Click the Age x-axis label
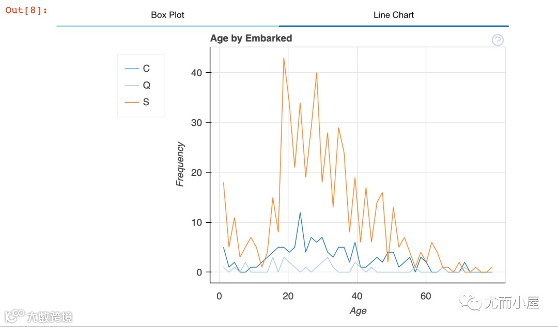The image size is (558, 327). pyautogui.click(x=358, y=311)
